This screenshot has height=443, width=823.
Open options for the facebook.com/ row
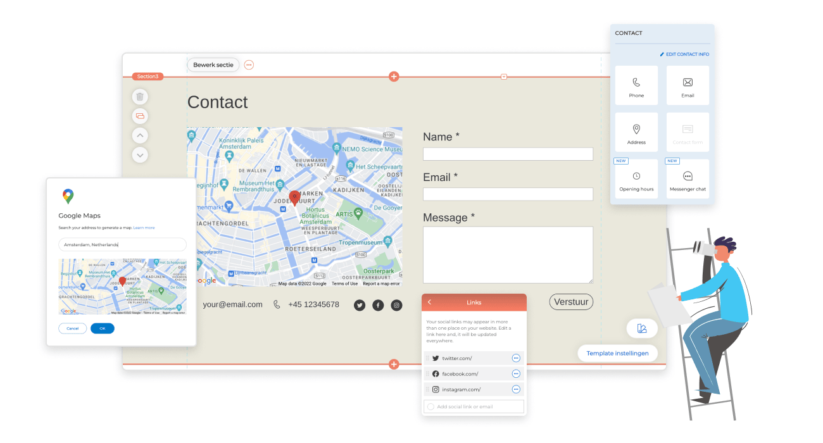point(516,374)
